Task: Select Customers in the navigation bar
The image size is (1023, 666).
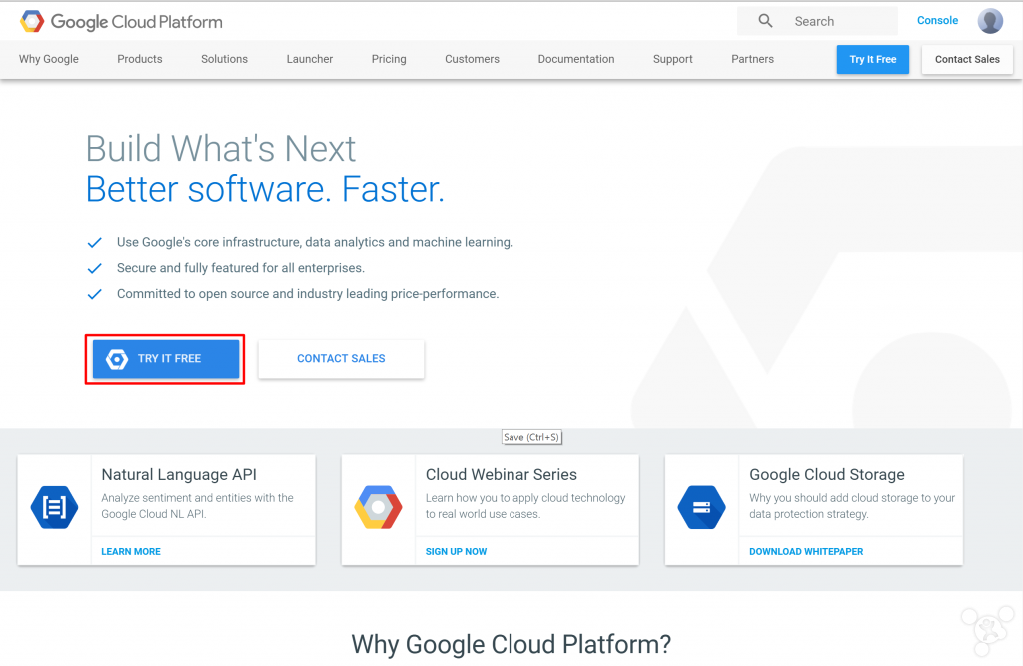Action: point(472,59)
